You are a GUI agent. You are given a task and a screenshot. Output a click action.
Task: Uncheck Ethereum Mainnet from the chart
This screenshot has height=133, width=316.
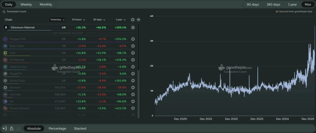coord(133,28)
